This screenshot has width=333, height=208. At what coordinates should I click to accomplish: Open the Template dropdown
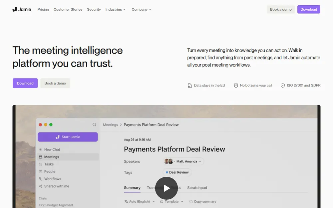[171, 201]
